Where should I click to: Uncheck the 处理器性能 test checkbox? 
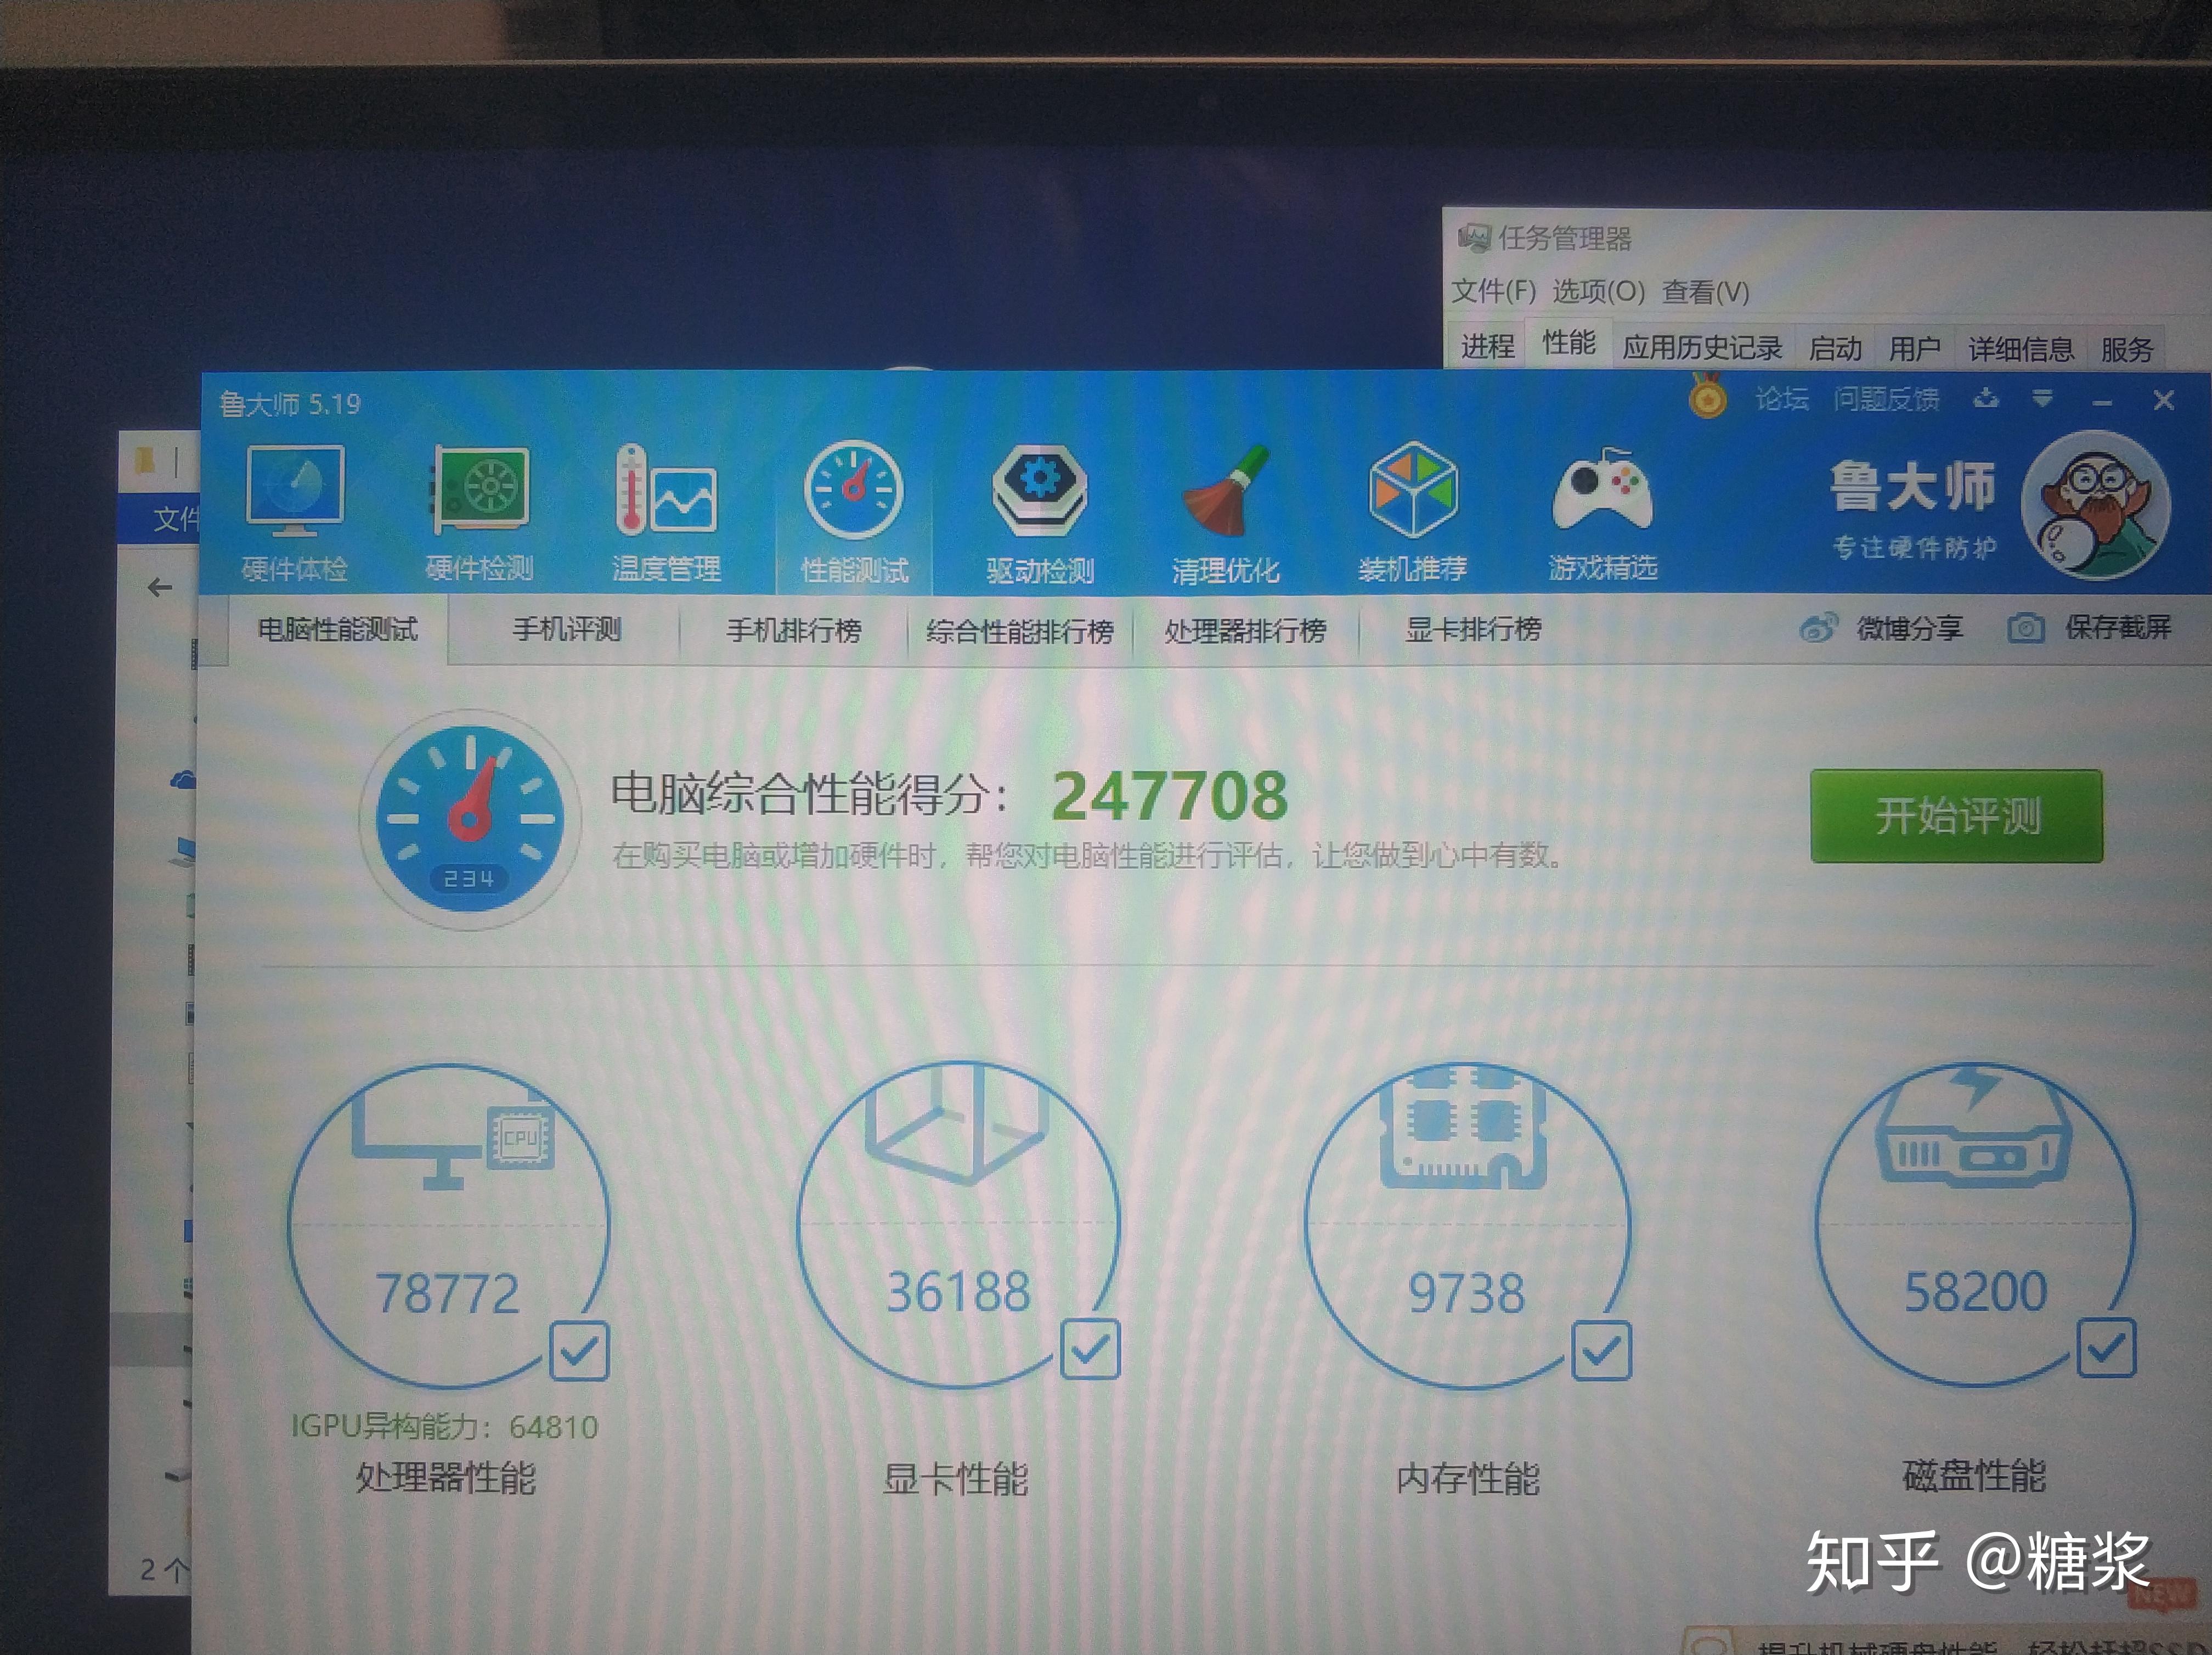tap(580, 1352)
